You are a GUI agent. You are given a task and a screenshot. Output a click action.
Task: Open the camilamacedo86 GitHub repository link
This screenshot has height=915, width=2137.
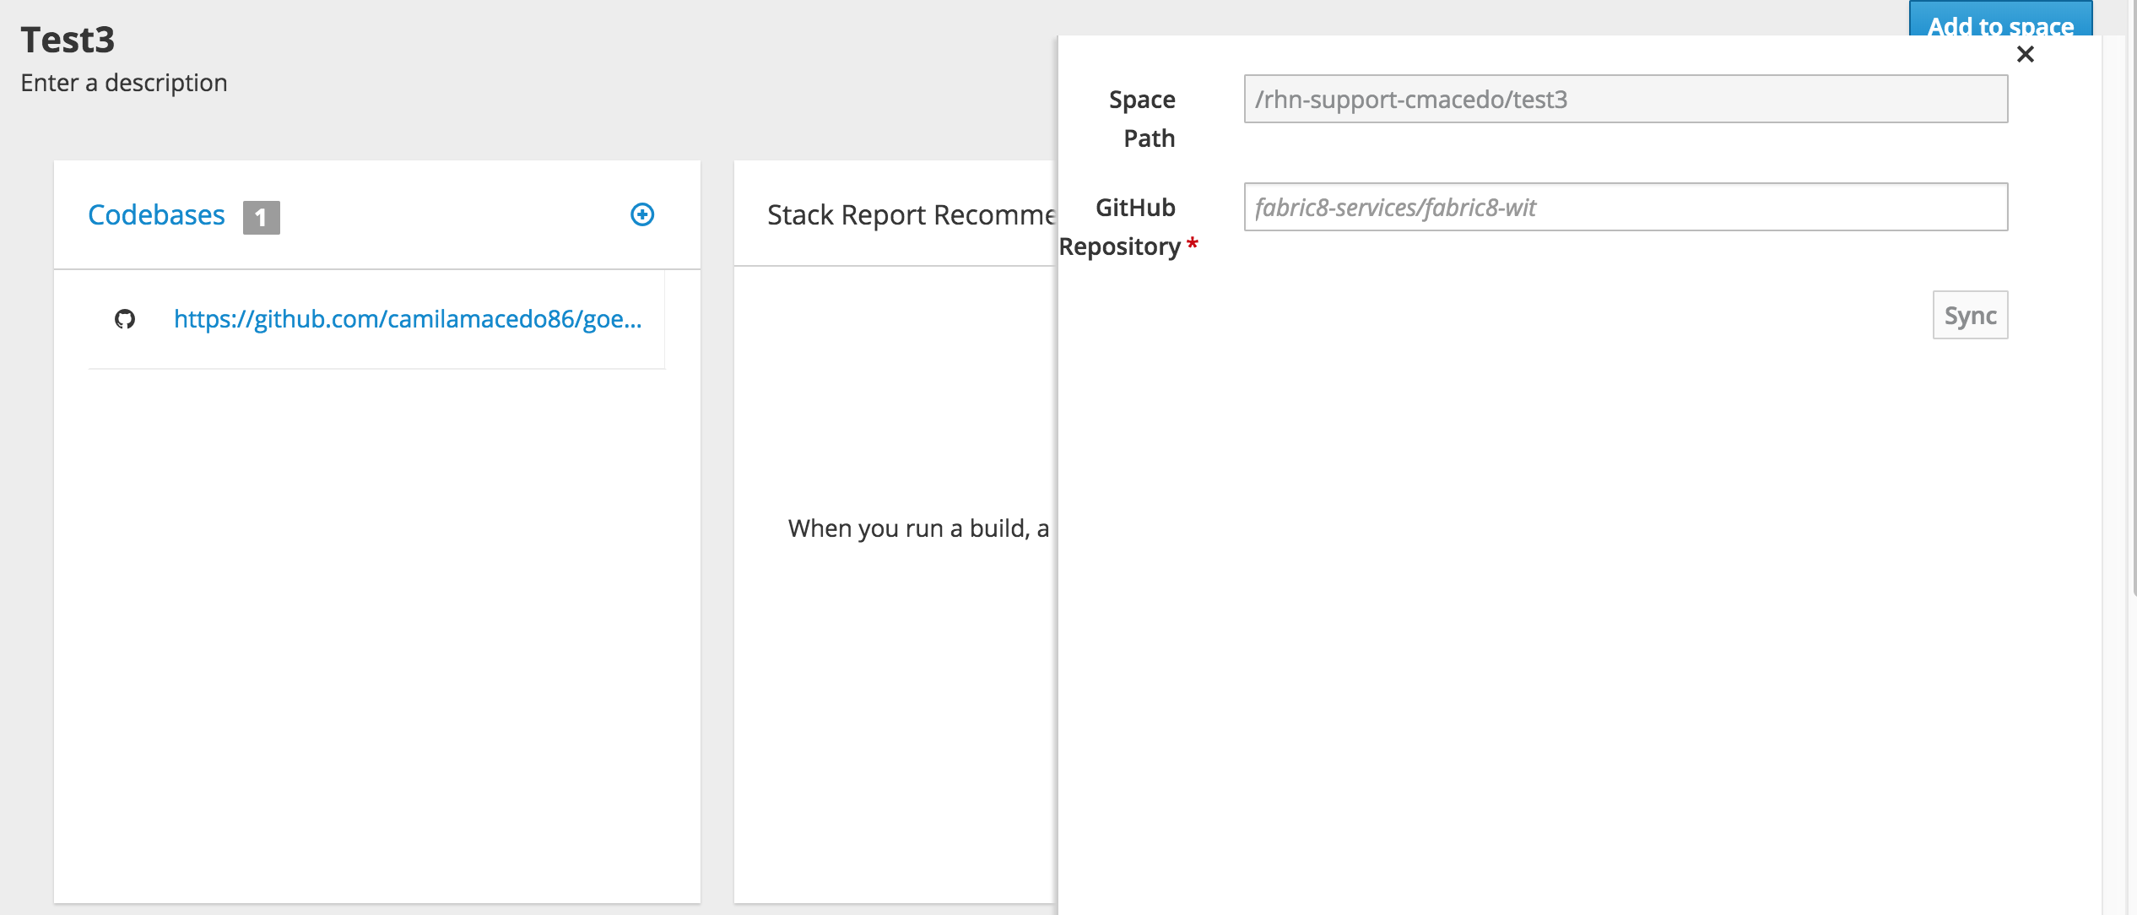click(x=408, y=319)
